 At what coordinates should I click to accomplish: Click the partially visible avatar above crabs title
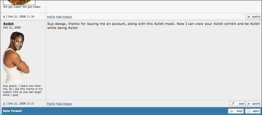(19, 3)
